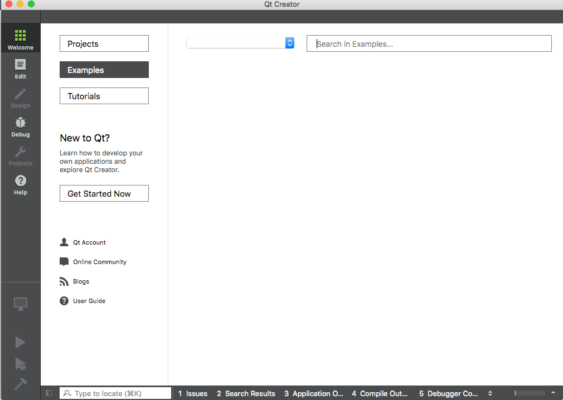Viewport: 563px width, 400px height.
Task: Open the Compile Output pane
Action: pyautogui.click(x=380, y=393)
